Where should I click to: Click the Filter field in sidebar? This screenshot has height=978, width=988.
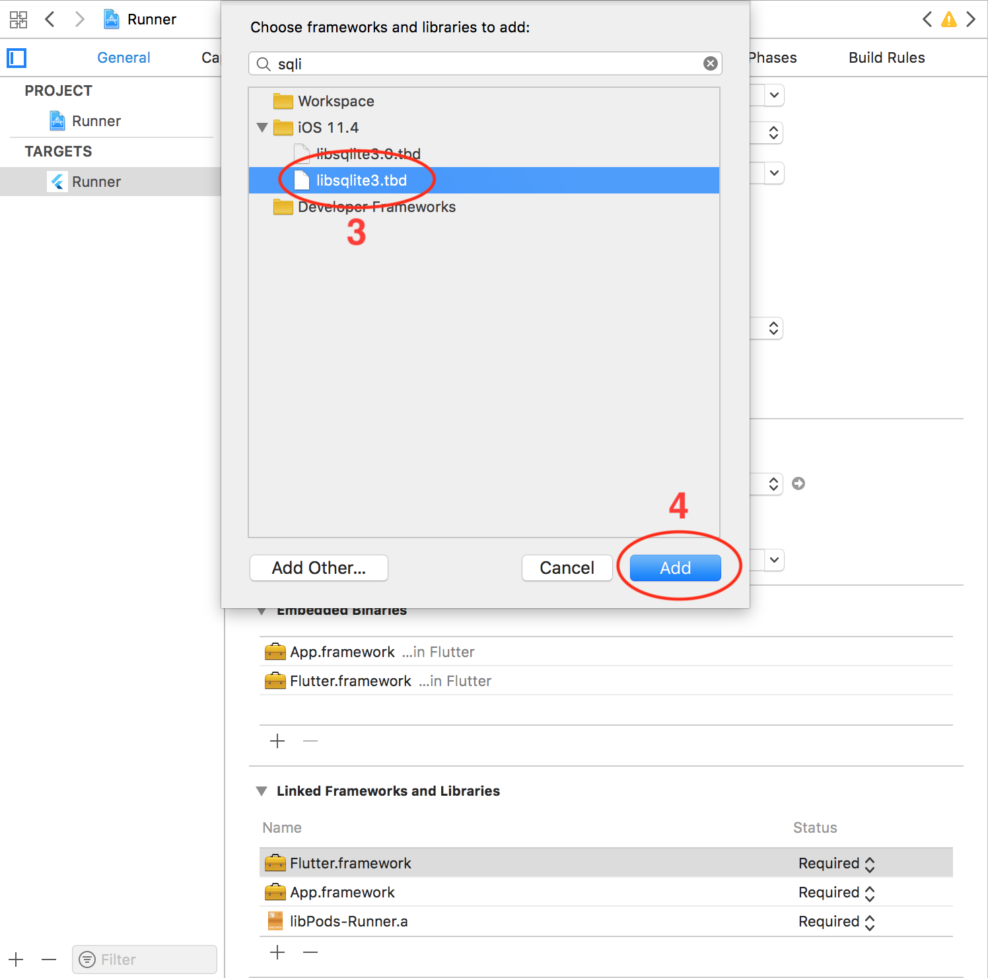[145, 960]
